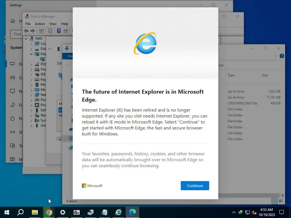Open the Windows Start menu

7,212
